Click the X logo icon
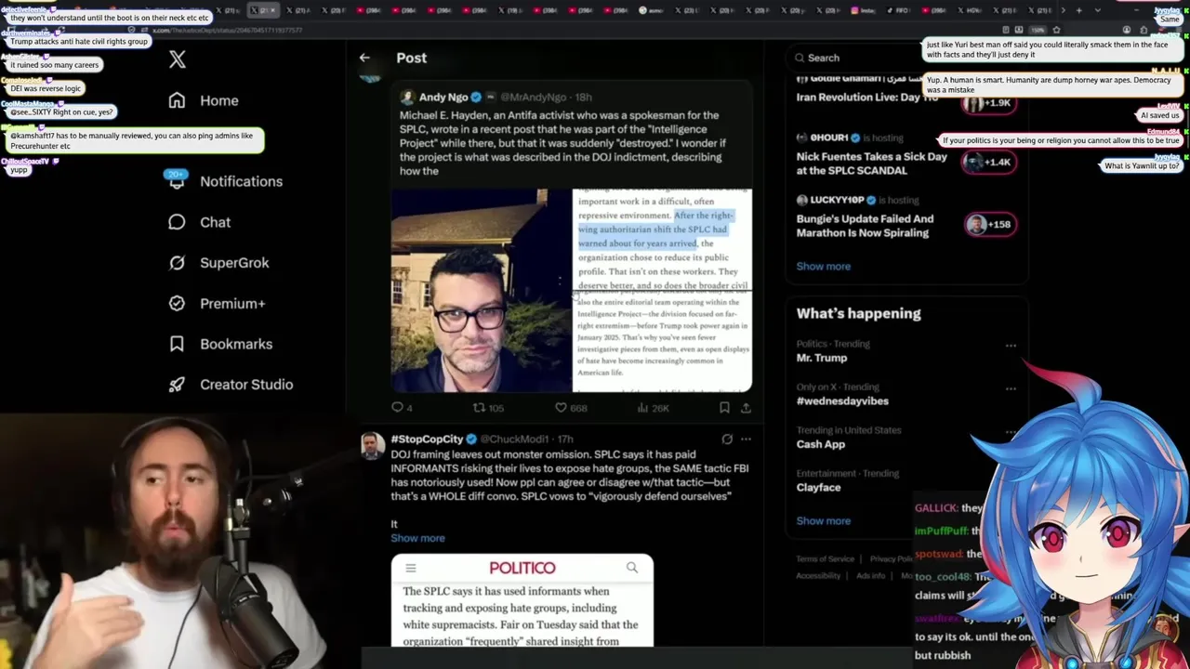 click(x=178, y=59)
